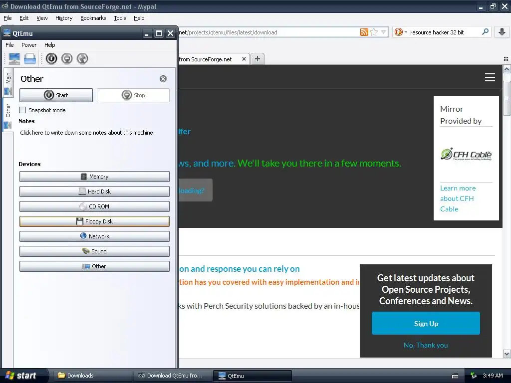Switch to Download QtEmu browser taskbar item
The width and height of the screenshot is (511, 383).
coord(172,376)
